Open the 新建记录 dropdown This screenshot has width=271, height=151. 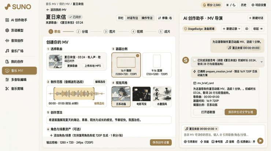tap(231, 29)
